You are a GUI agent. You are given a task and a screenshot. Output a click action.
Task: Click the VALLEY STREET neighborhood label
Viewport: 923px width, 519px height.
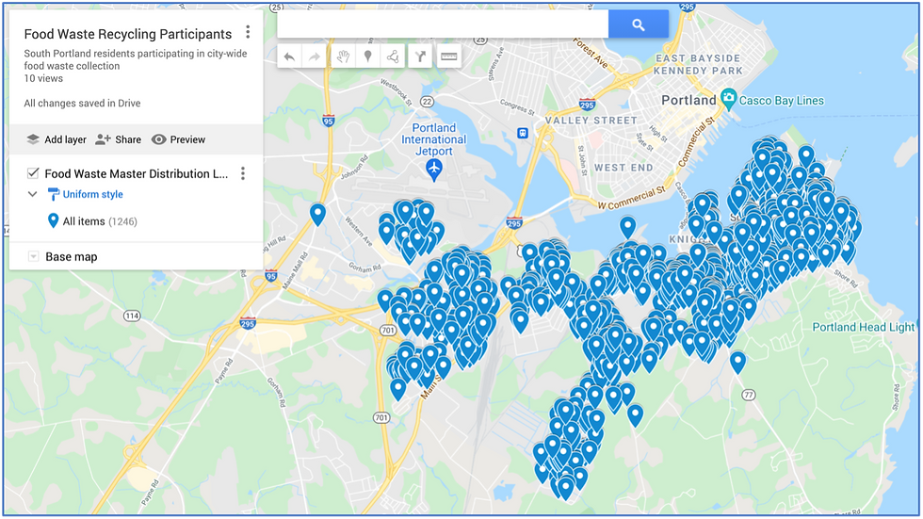591,120
